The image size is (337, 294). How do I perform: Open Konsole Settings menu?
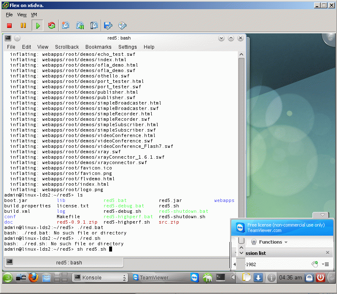point(127,47)
